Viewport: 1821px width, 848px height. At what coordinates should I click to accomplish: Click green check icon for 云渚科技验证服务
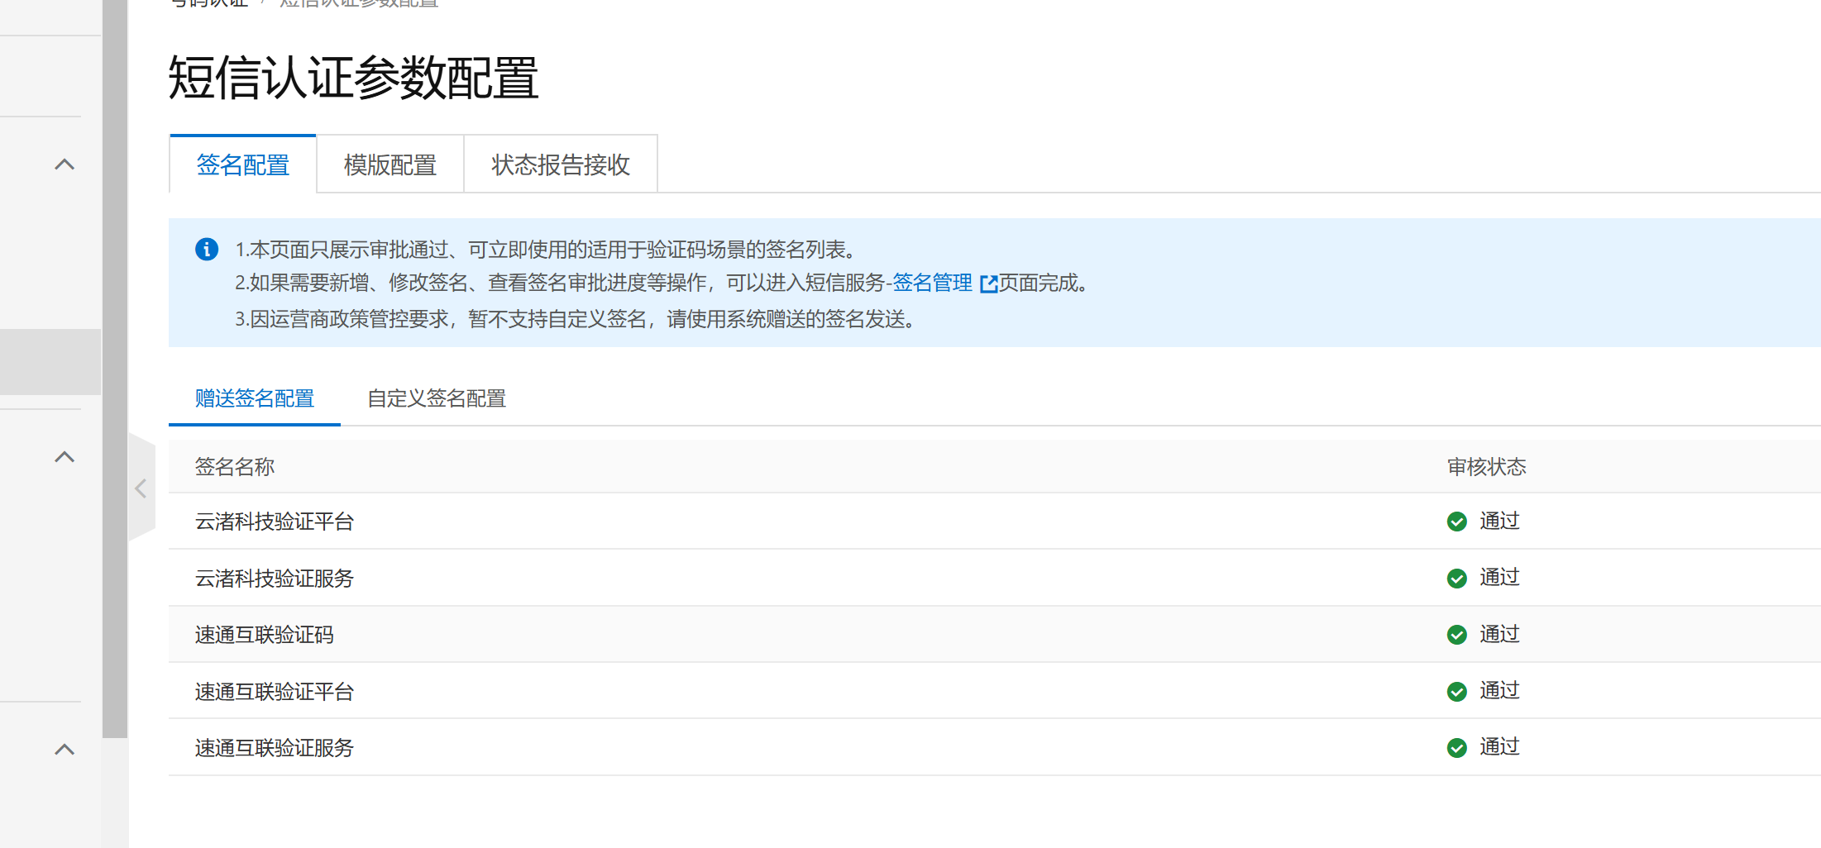[1456, 579]
